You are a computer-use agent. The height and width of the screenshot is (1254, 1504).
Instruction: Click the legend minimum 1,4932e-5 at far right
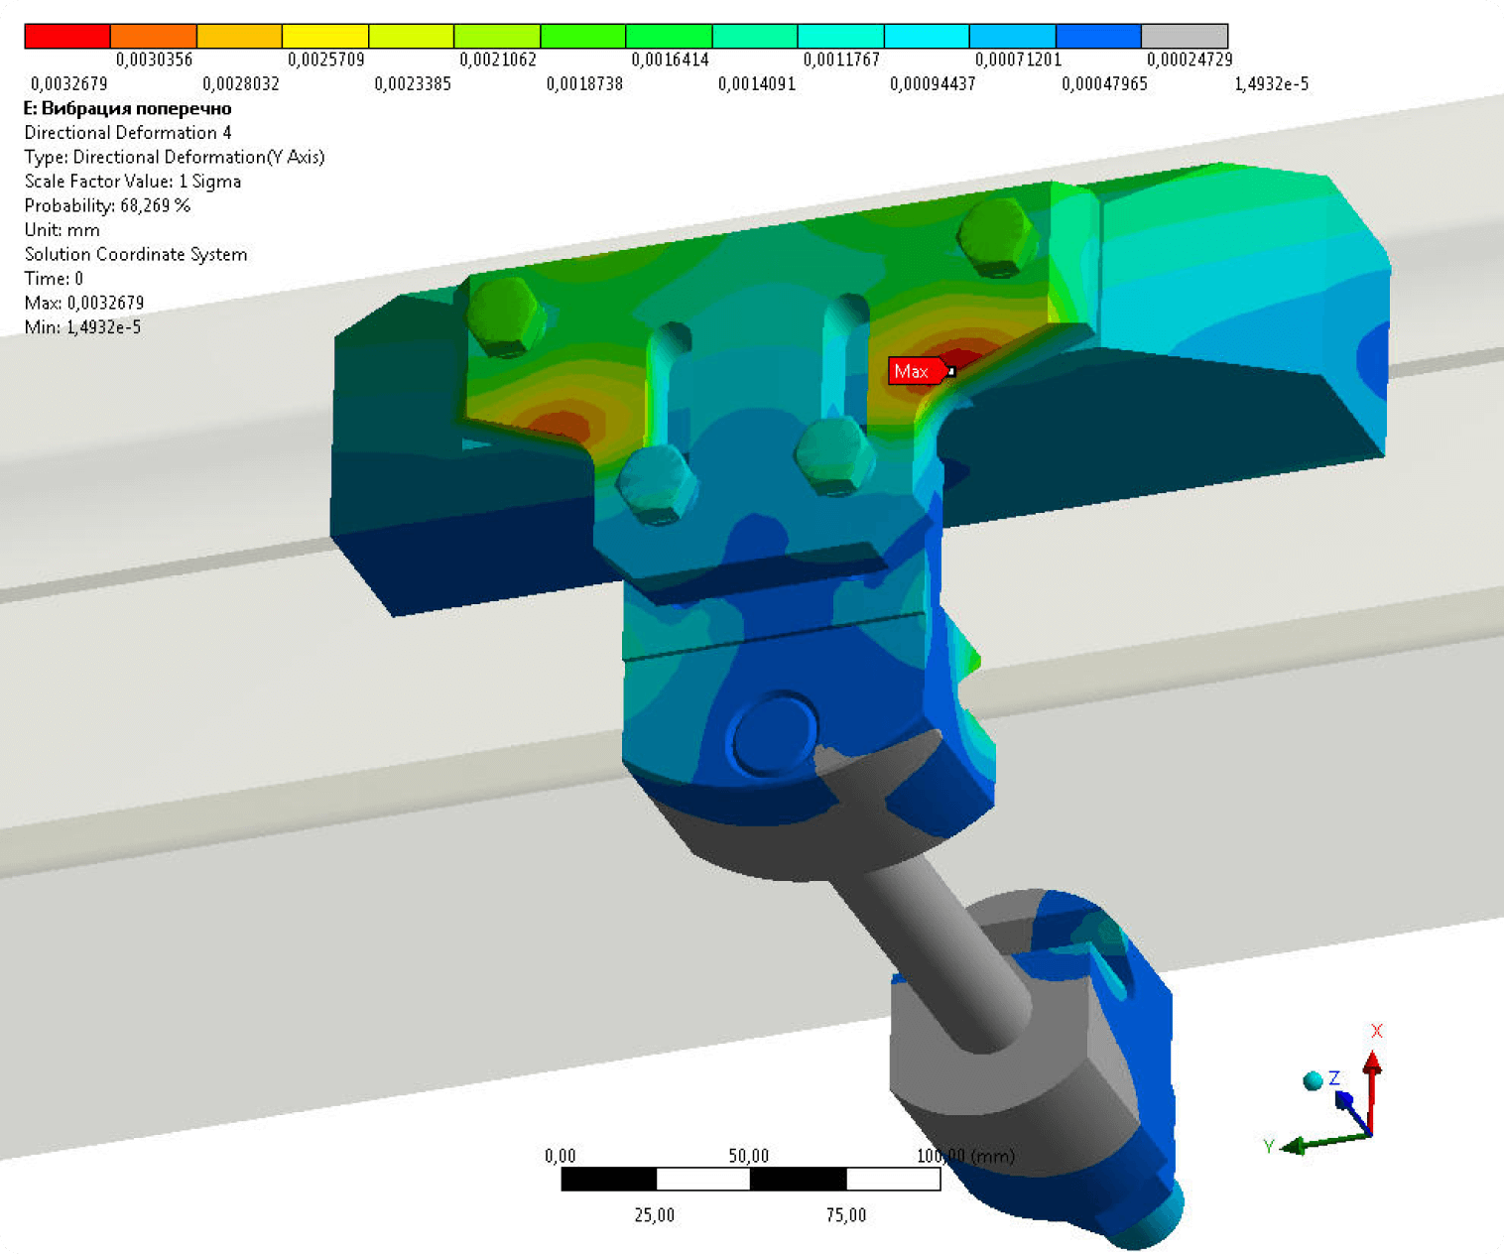(1271, 84)
